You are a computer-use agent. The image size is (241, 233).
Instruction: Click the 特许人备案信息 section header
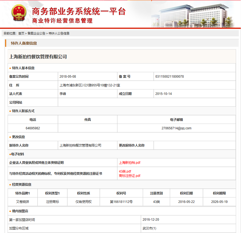(24, 43)
